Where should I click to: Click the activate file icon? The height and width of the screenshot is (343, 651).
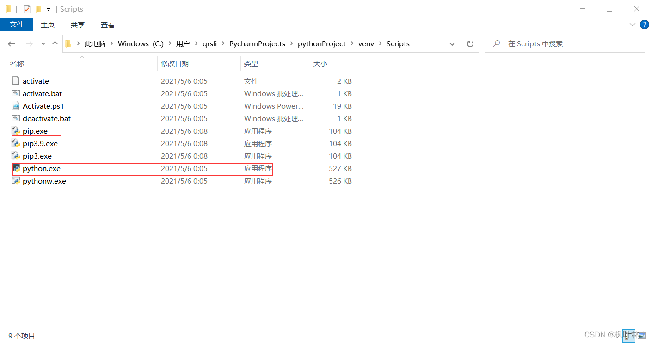[16, 81]
